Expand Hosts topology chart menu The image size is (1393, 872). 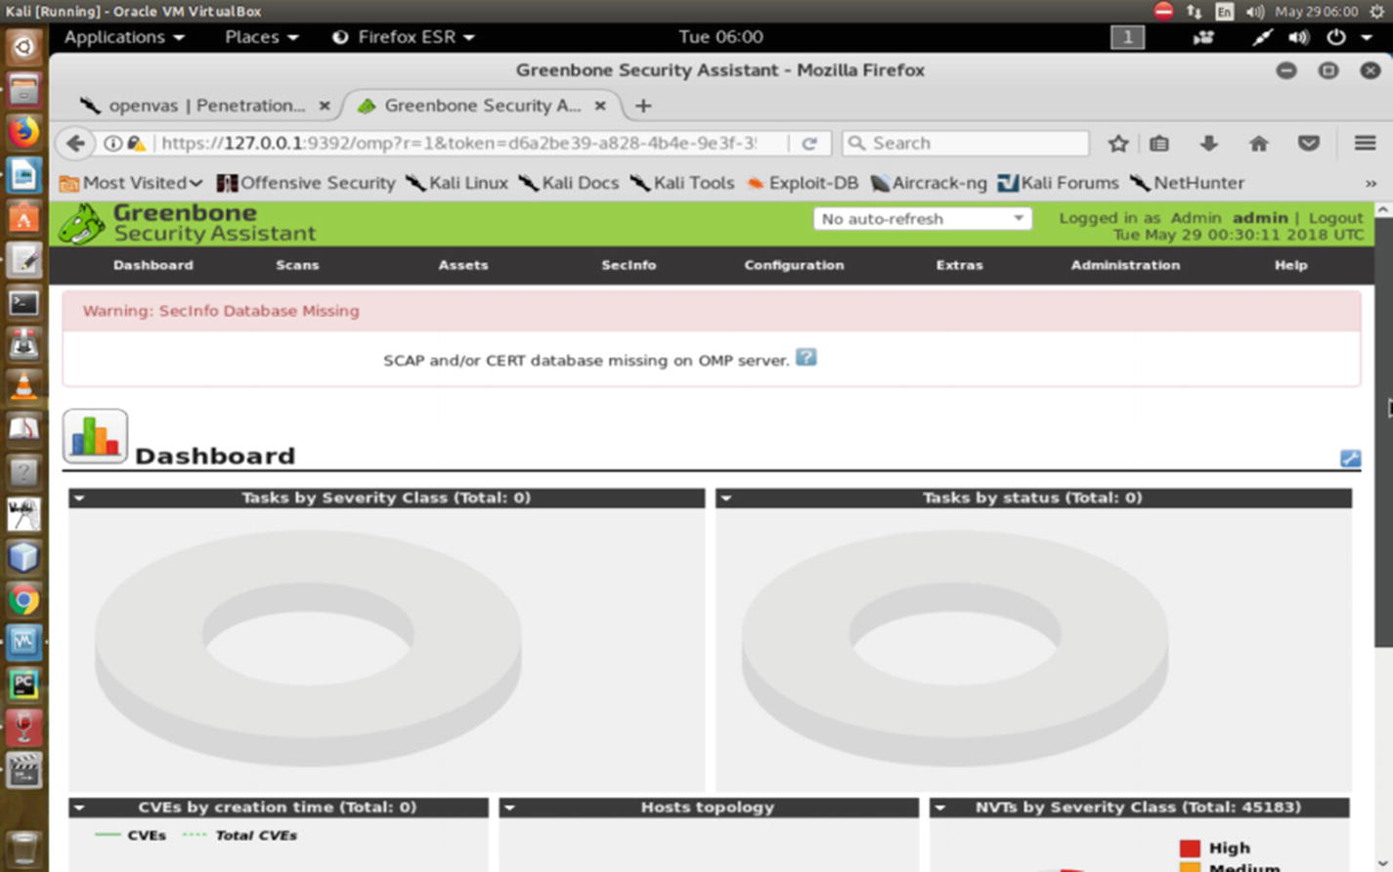[x=509, y=807]
